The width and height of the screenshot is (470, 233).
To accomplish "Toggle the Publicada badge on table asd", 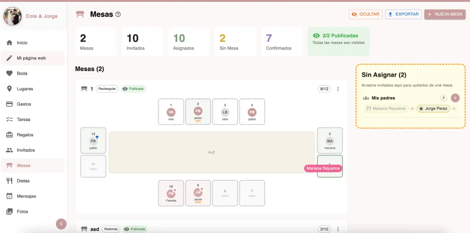I will (135, 229).
